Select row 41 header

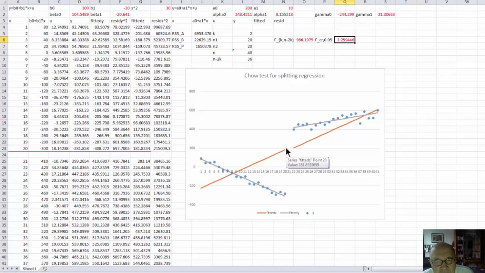tap(4, 263)
